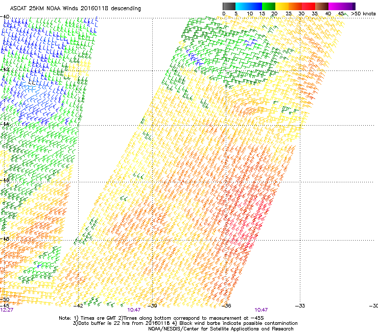Viewport: 378px width, 332px height.
Task: Select the orange 25-30 knots legend swatch
Action: pyautogui.click(x=295, y=6)
